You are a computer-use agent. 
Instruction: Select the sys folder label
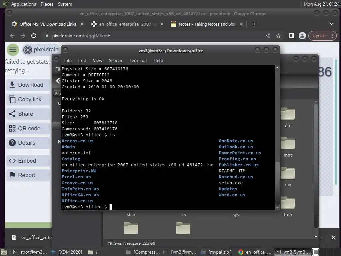236,215
